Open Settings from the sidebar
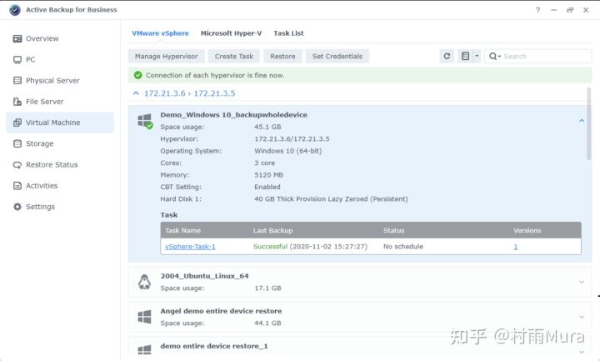 (60, 207)
